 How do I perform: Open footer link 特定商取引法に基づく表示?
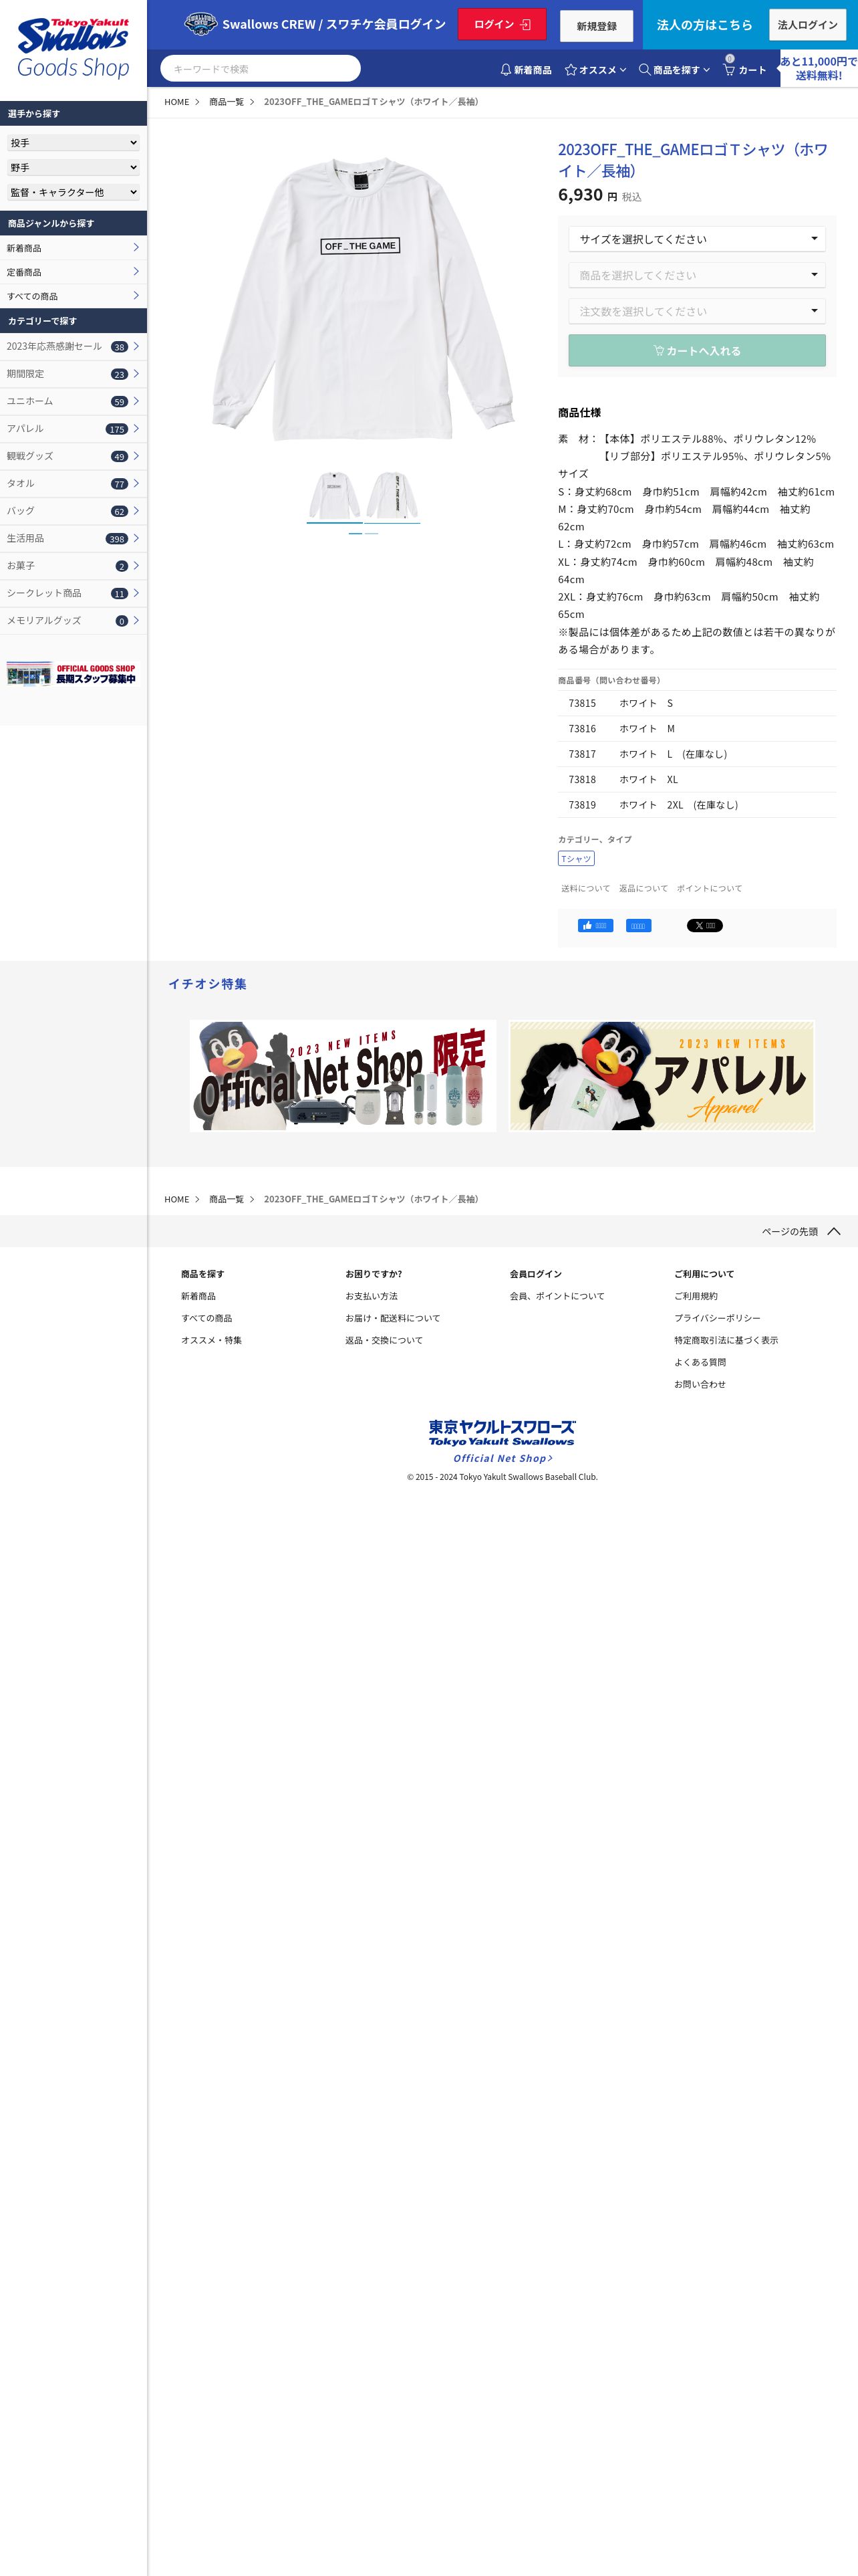pos(726,1340)
